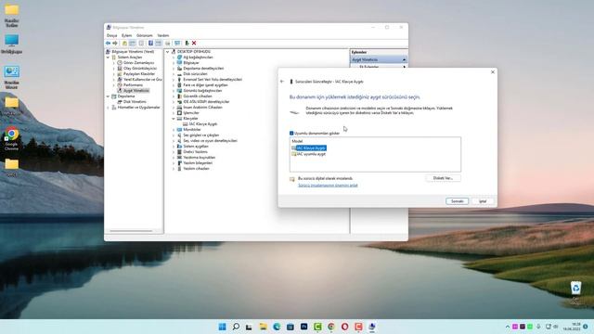Click Yazılım bileşenleri row
This screenshot has width=594, height=334.
click(x=198, y=163)
